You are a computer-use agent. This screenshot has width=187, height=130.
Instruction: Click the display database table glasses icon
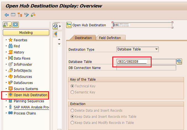point(179,62)
